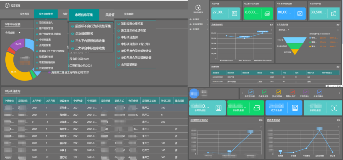Expand 项目进度管理 in the left sidebar

[x=198, y=24]
